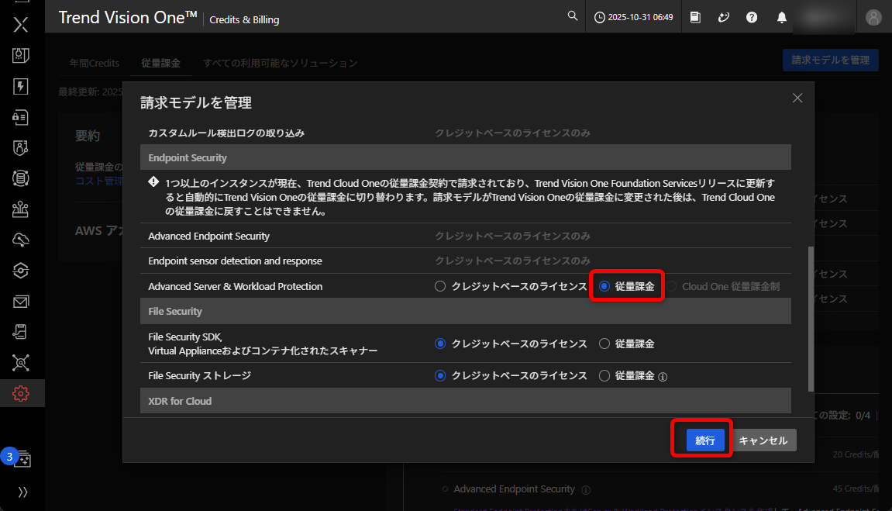
Task: Switch to すべての利用可能なソリューション tab
Action: 281,63
